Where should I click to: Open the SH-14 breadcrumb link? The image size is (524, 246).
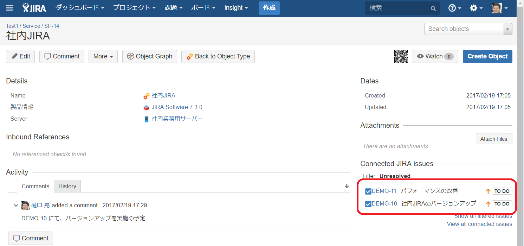[x=52, y=26]
